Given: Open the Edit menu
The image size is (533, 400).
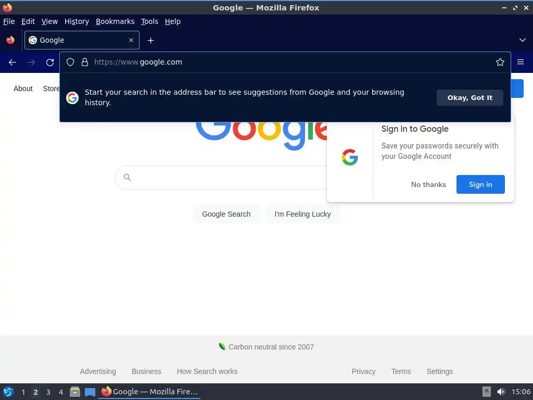Looking at the screenshot, I should tap(28, 21).
